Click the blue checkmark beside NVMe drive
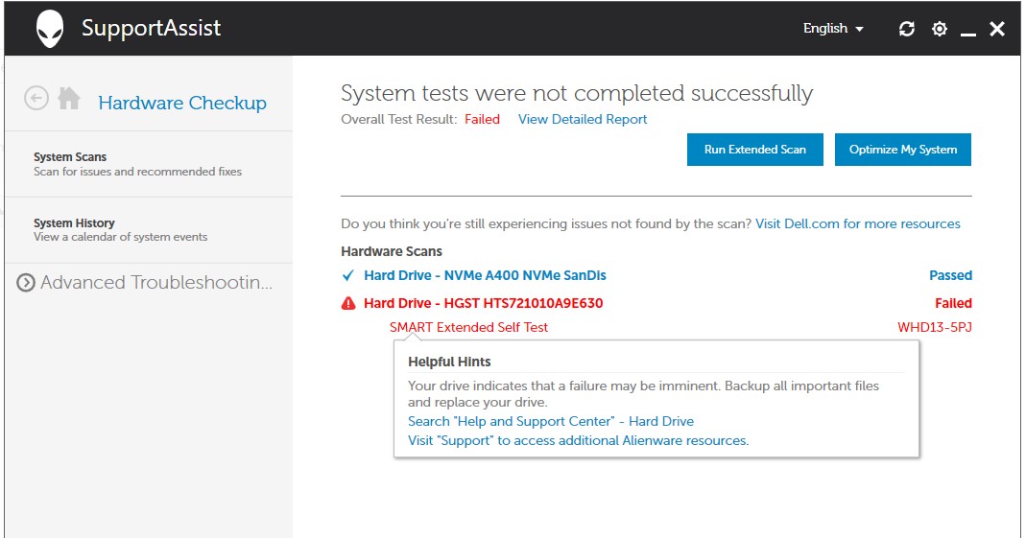Screen dimensions: 1026x538 [348, 275]
